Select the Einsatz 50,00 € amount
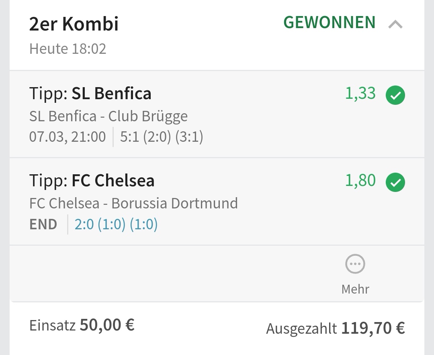 [82, 325]
